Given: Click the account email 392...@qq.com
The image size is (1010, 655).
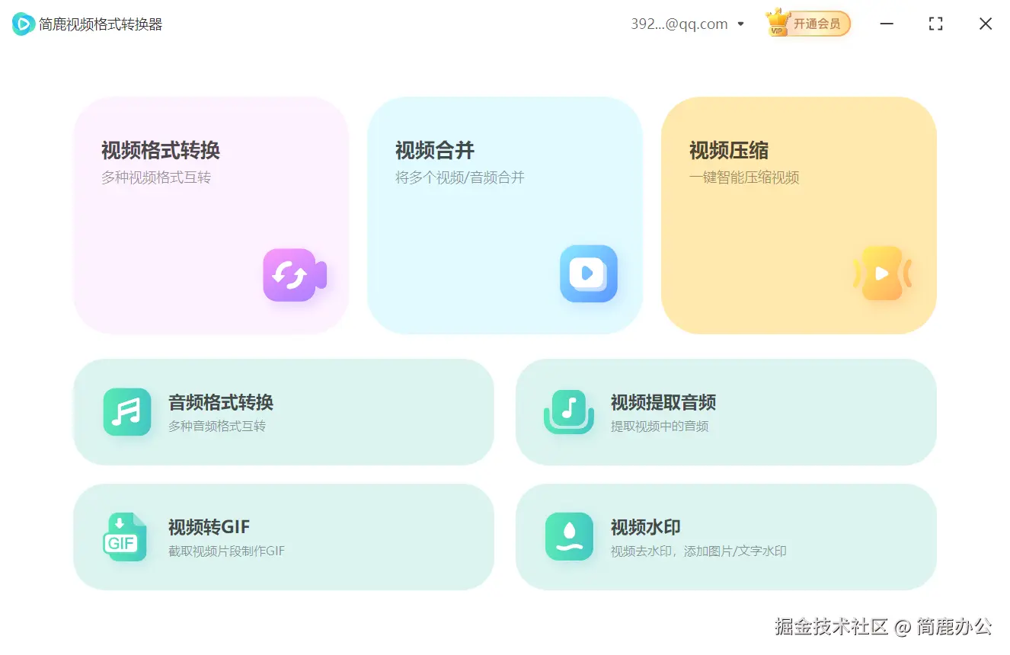Looking at the screenshot, I should 678,24.
